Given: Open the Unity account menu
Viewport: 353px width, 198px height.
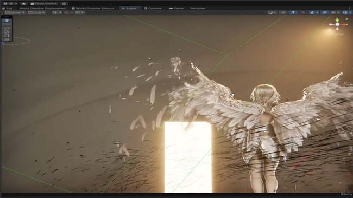Looking at the screenshot, I should pos(10,4).
